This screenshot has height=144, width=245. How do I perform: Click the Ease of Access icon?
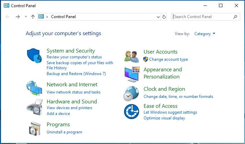coord(132,112)
